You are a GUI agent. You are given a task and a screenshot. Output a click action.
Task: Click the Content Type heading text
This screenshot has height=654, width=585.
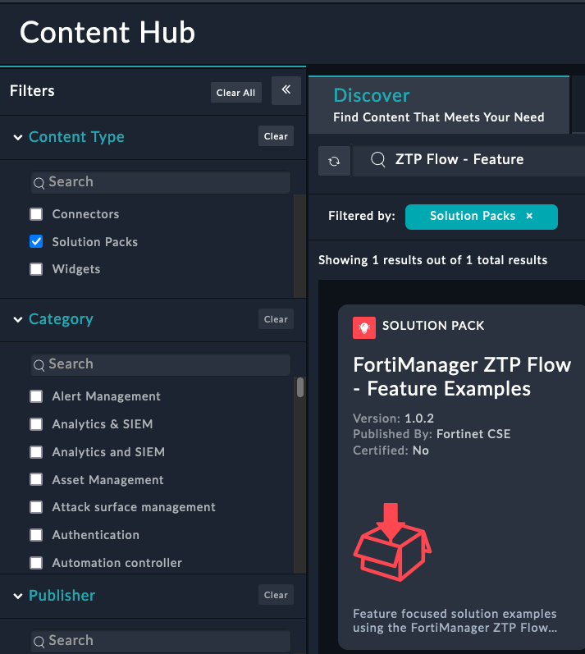[x=77, y=137]
